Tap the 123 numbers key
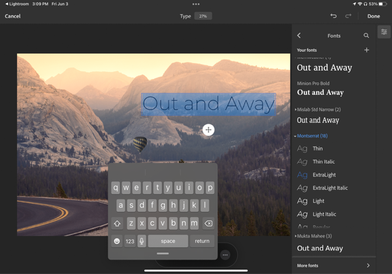This screenshot has height=274, width=392. tap(130, 241)
